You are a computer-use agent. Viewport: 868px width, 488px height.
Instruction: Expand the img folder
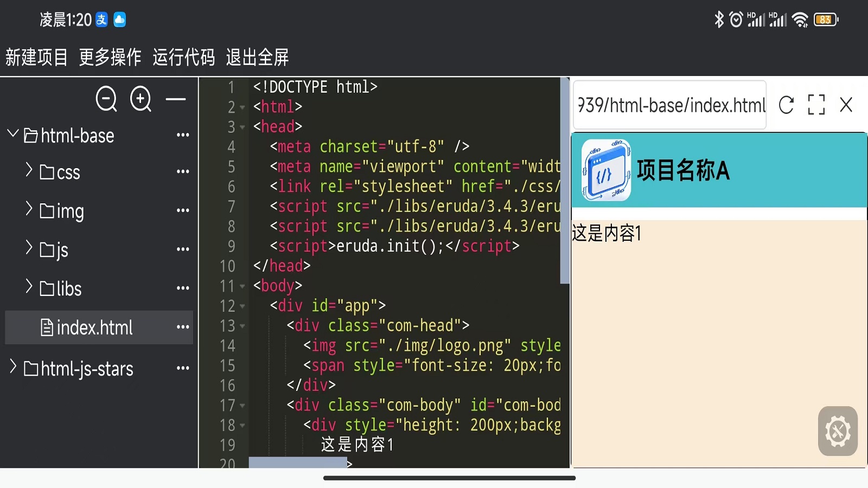[x=29, y=209]
